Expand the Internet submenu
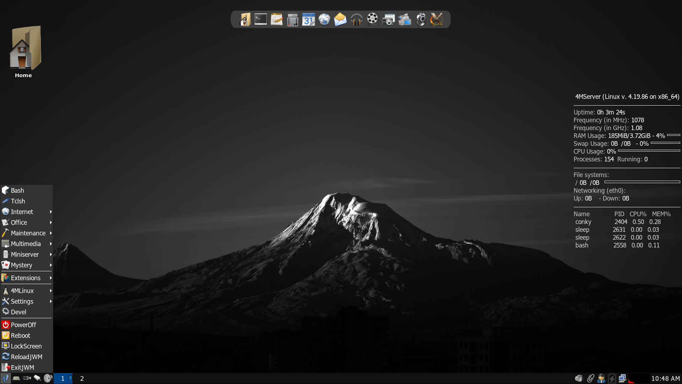682x384 pixels. [x=27, y=212]
